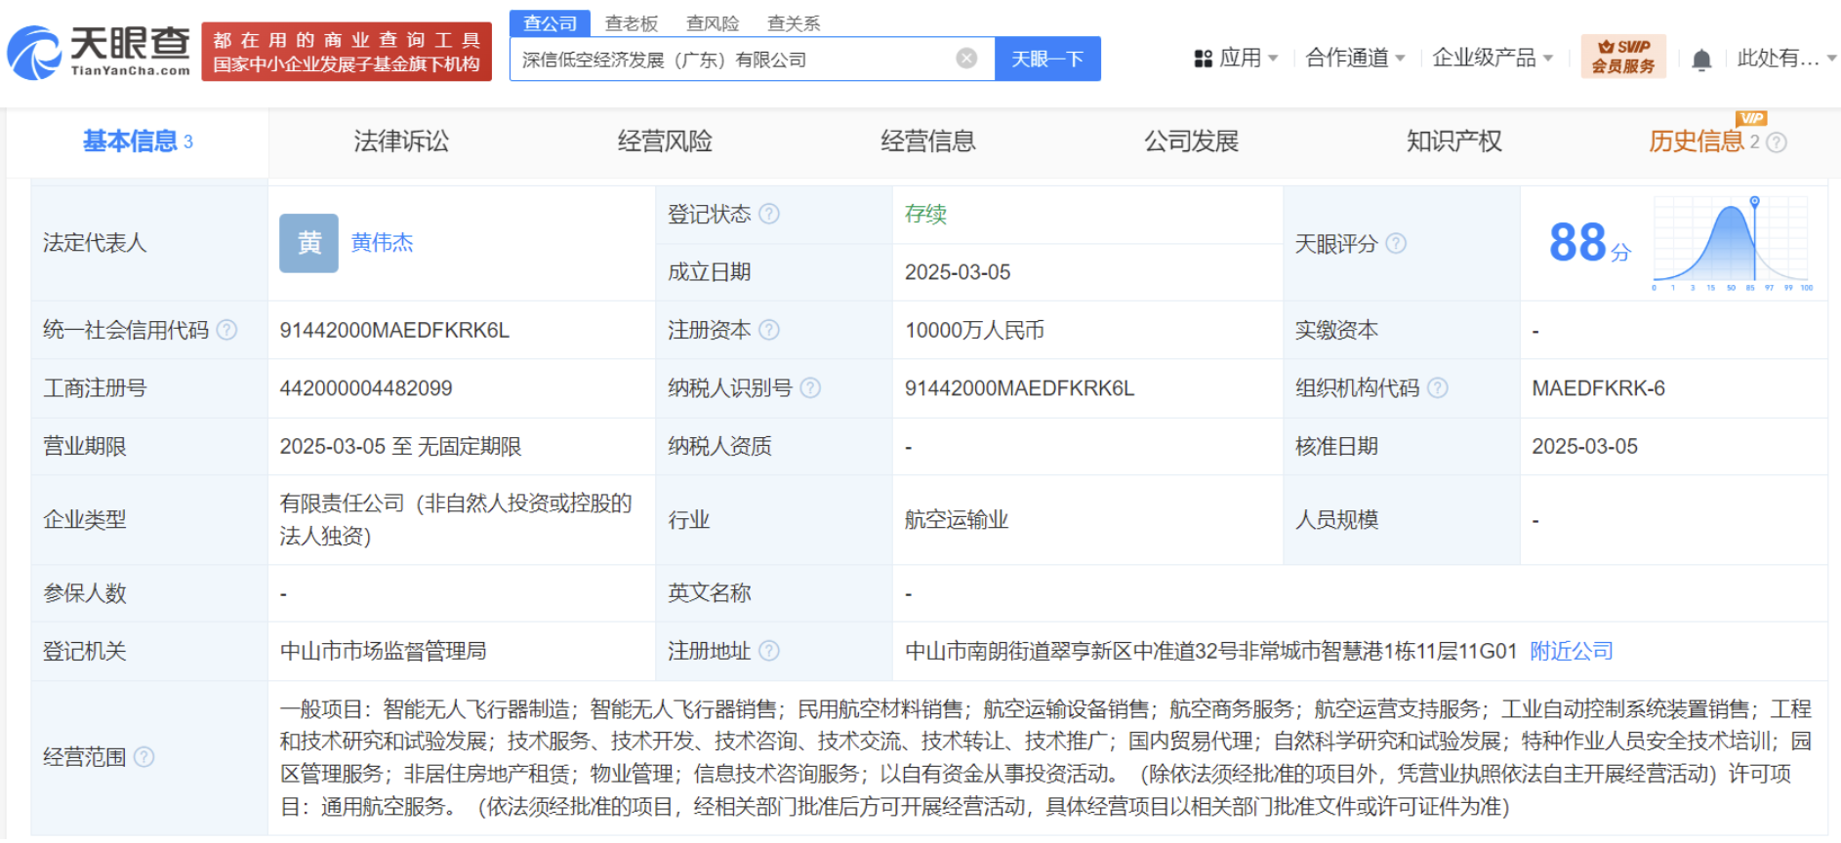The image size is (1841, 843).
Task: Click help icon next to 经营范围
Action: tap(143, 757)
